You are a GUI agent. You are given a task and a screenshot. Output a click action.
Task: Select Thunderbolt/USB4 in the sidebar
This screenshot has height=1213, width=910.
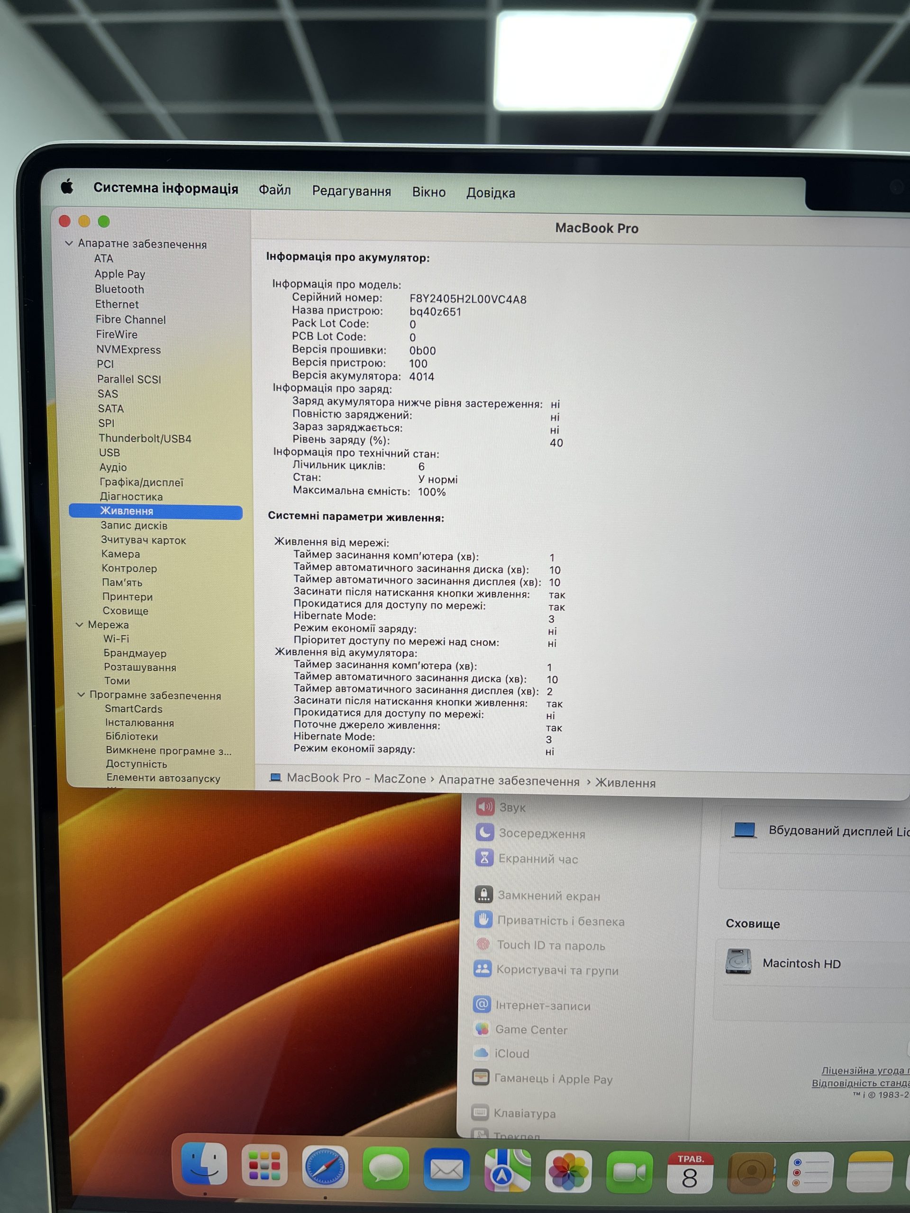coord(145,438)
